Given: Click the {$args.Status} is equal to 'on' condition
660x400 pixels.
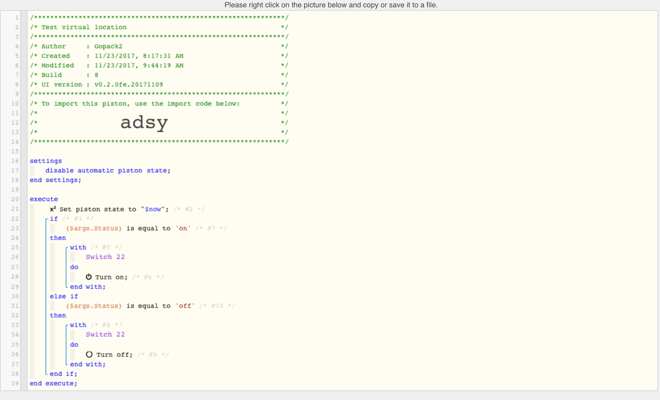Looking at the screenshot, I should pyautogui.click(x=128, y=228).
